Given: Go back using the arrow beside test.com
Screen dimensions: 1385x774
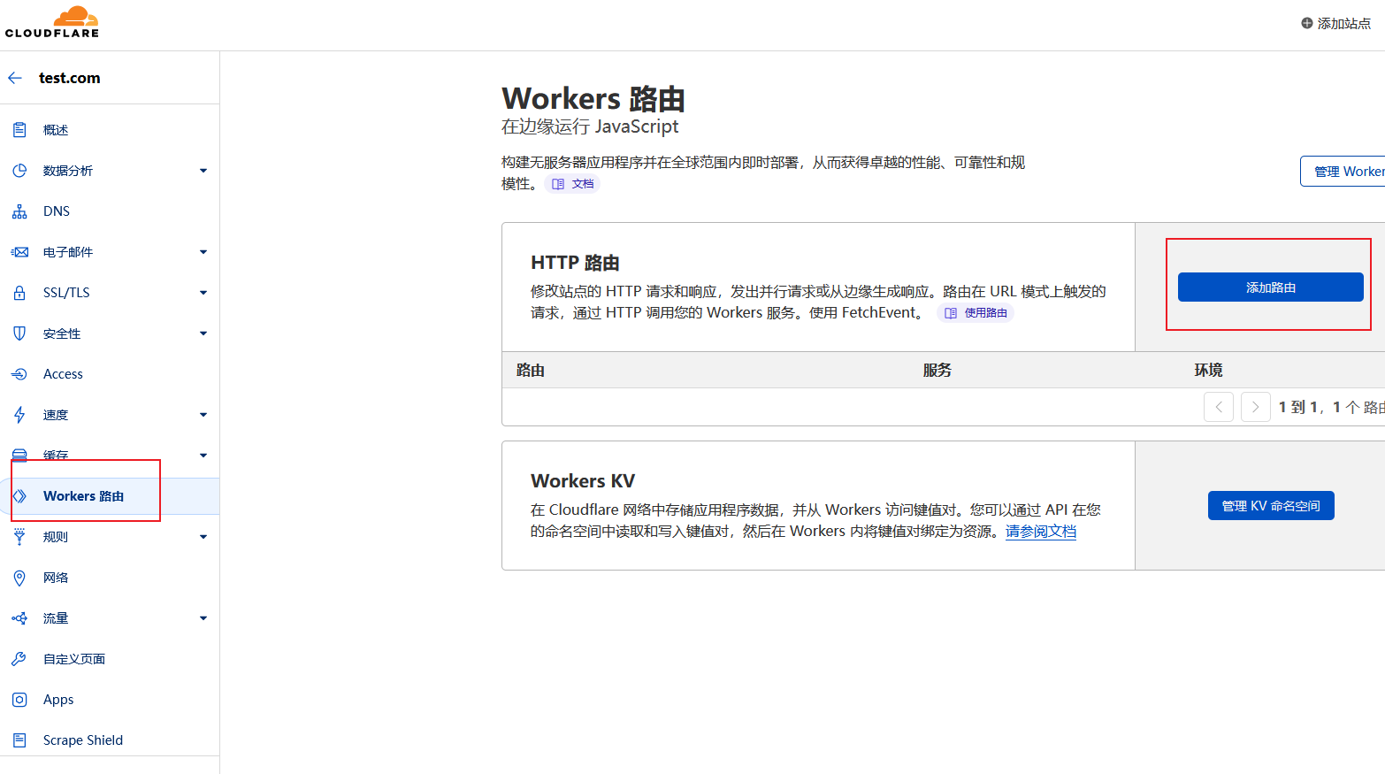Looking at the screenshot, I should 15,78.
